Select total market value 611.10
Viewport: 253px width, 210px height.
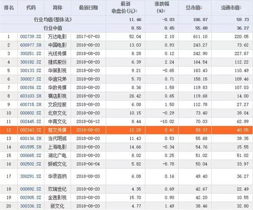(x=200, y=37)
